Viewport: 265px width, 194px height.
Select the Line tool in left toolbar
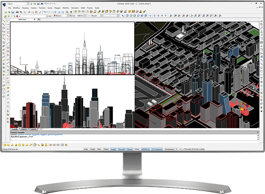3,21
